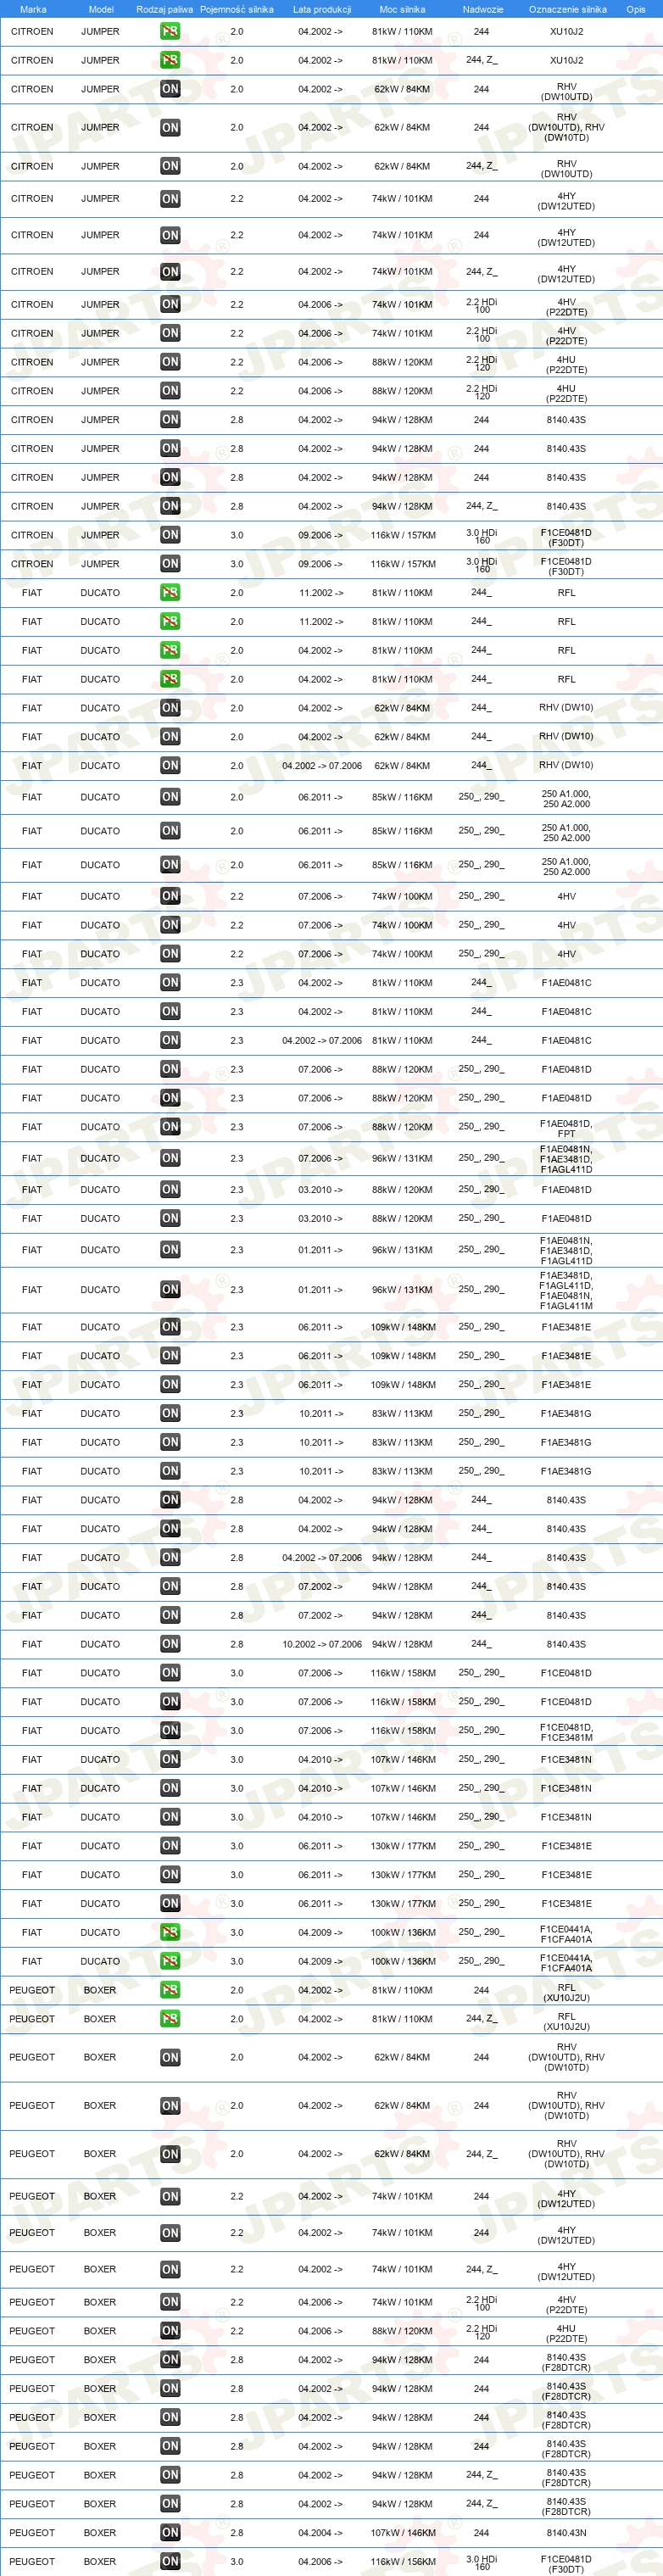Click ON icon in Fiat 2.3 row dated 04.2002 -> 07.2006
663x2576 pixels.
point(170,1040)
